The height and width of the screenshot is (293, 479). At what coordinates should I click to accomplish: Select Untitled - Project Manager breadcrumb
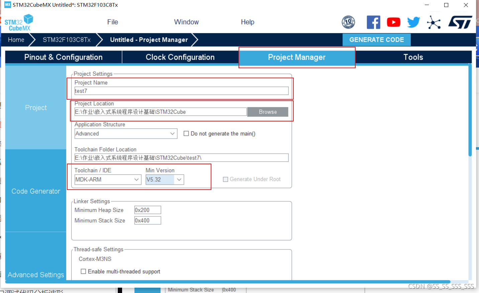149,40
